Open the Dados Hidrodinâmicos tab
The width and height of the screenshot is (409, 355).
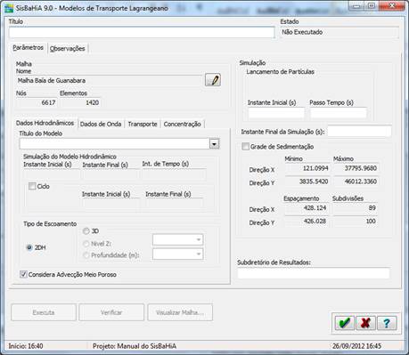[x=45, y=123]
